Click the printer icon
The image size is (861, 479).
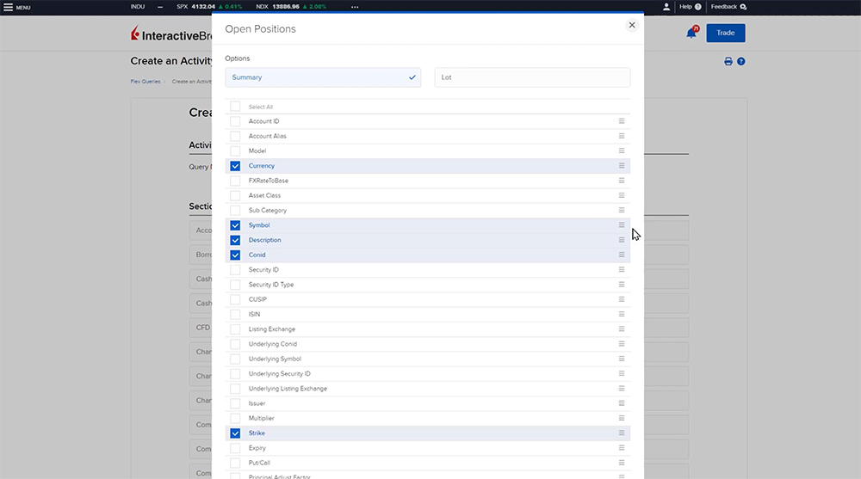728,62
